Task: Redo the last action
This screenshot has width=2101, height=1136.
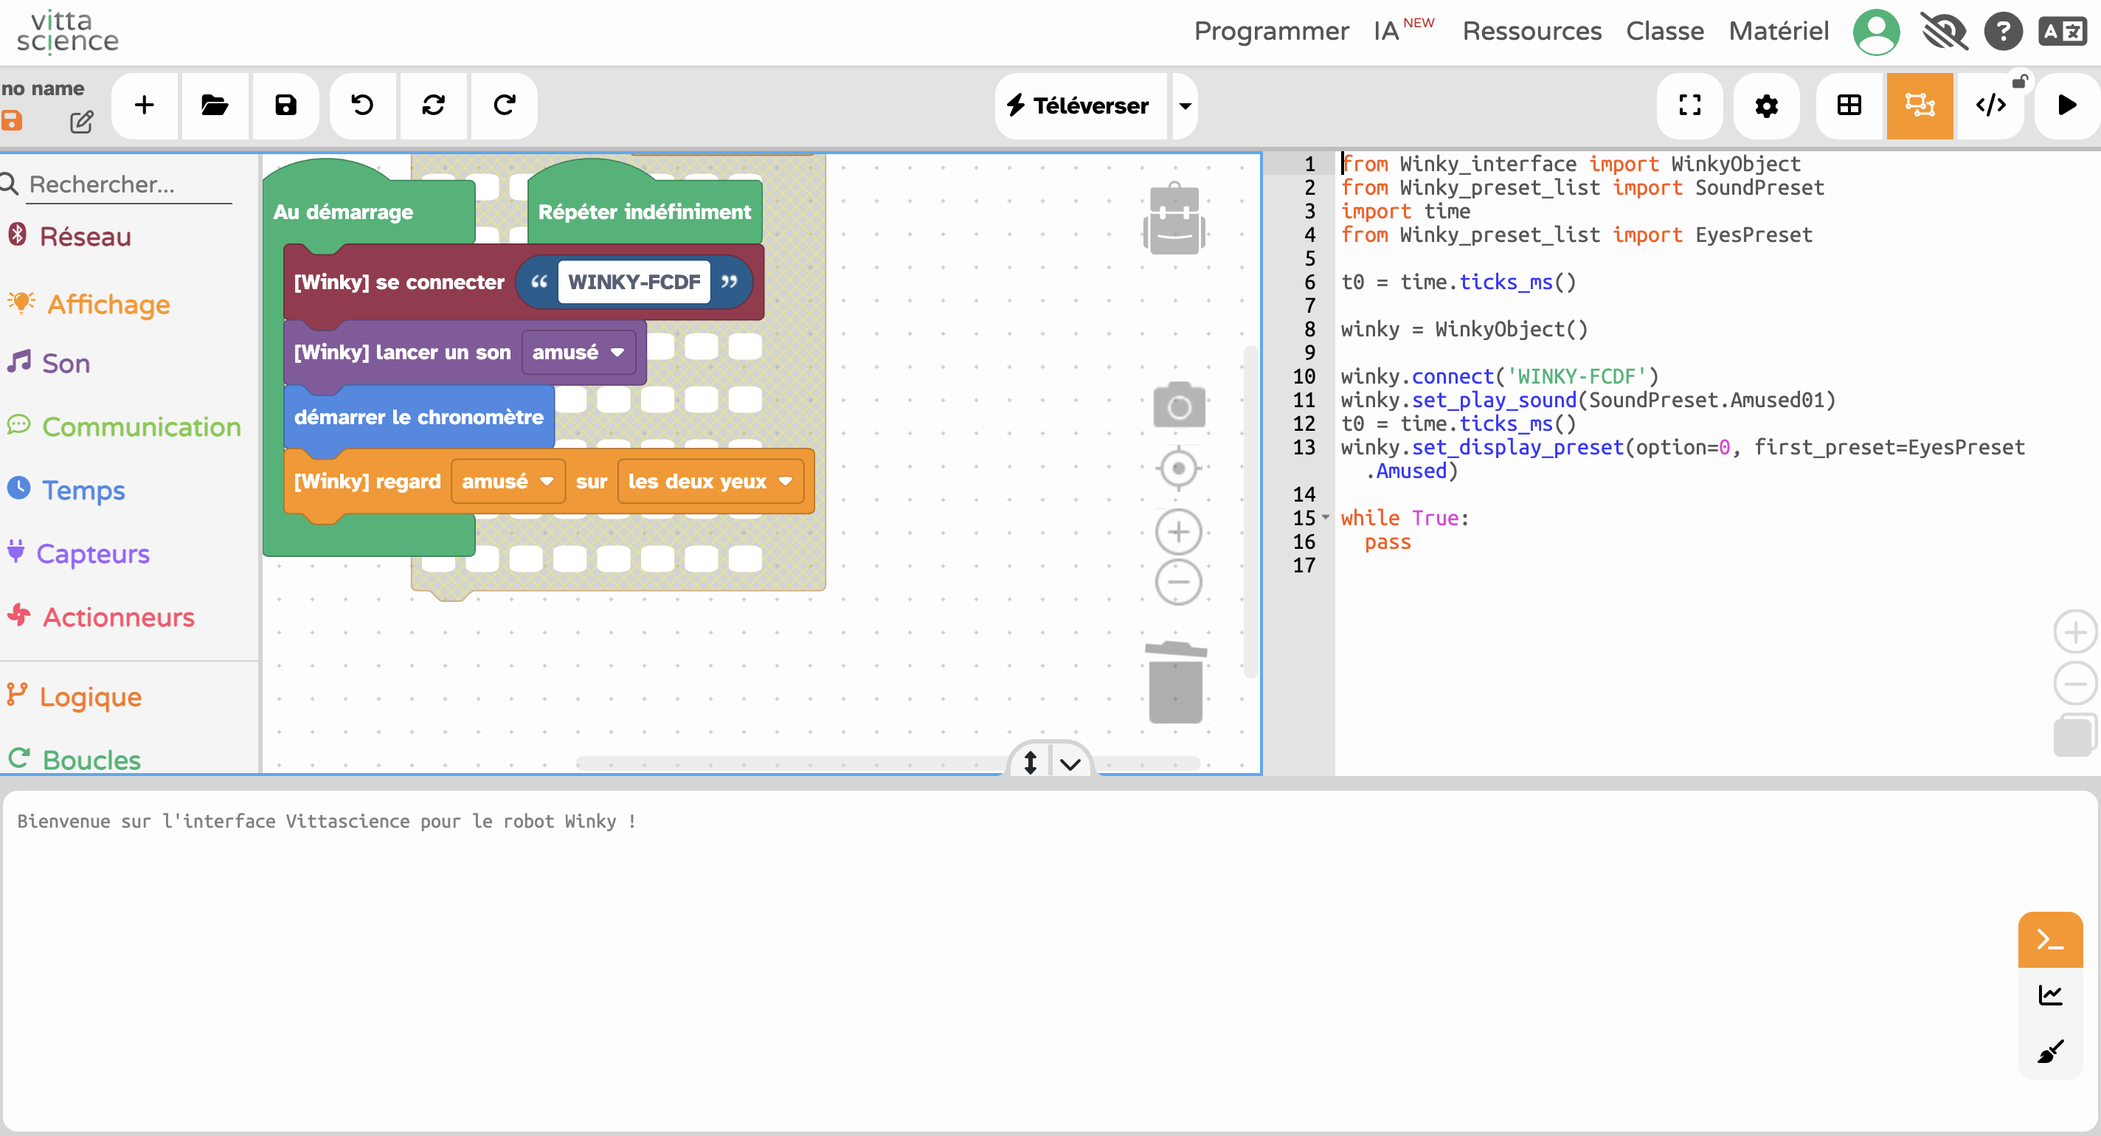Action: [x=504, y=105]
